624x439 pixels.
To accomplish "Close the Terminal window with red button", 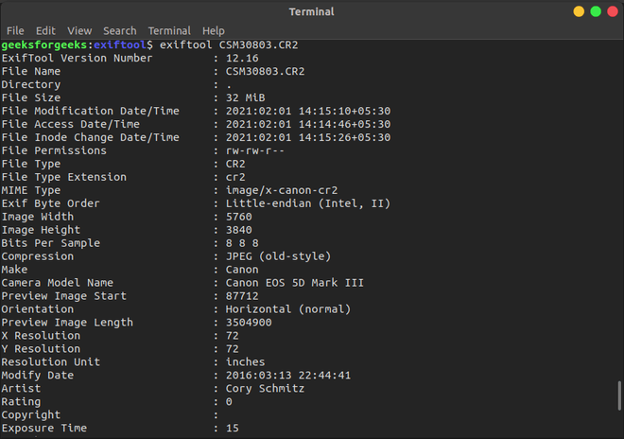I will tap(614, 11).
